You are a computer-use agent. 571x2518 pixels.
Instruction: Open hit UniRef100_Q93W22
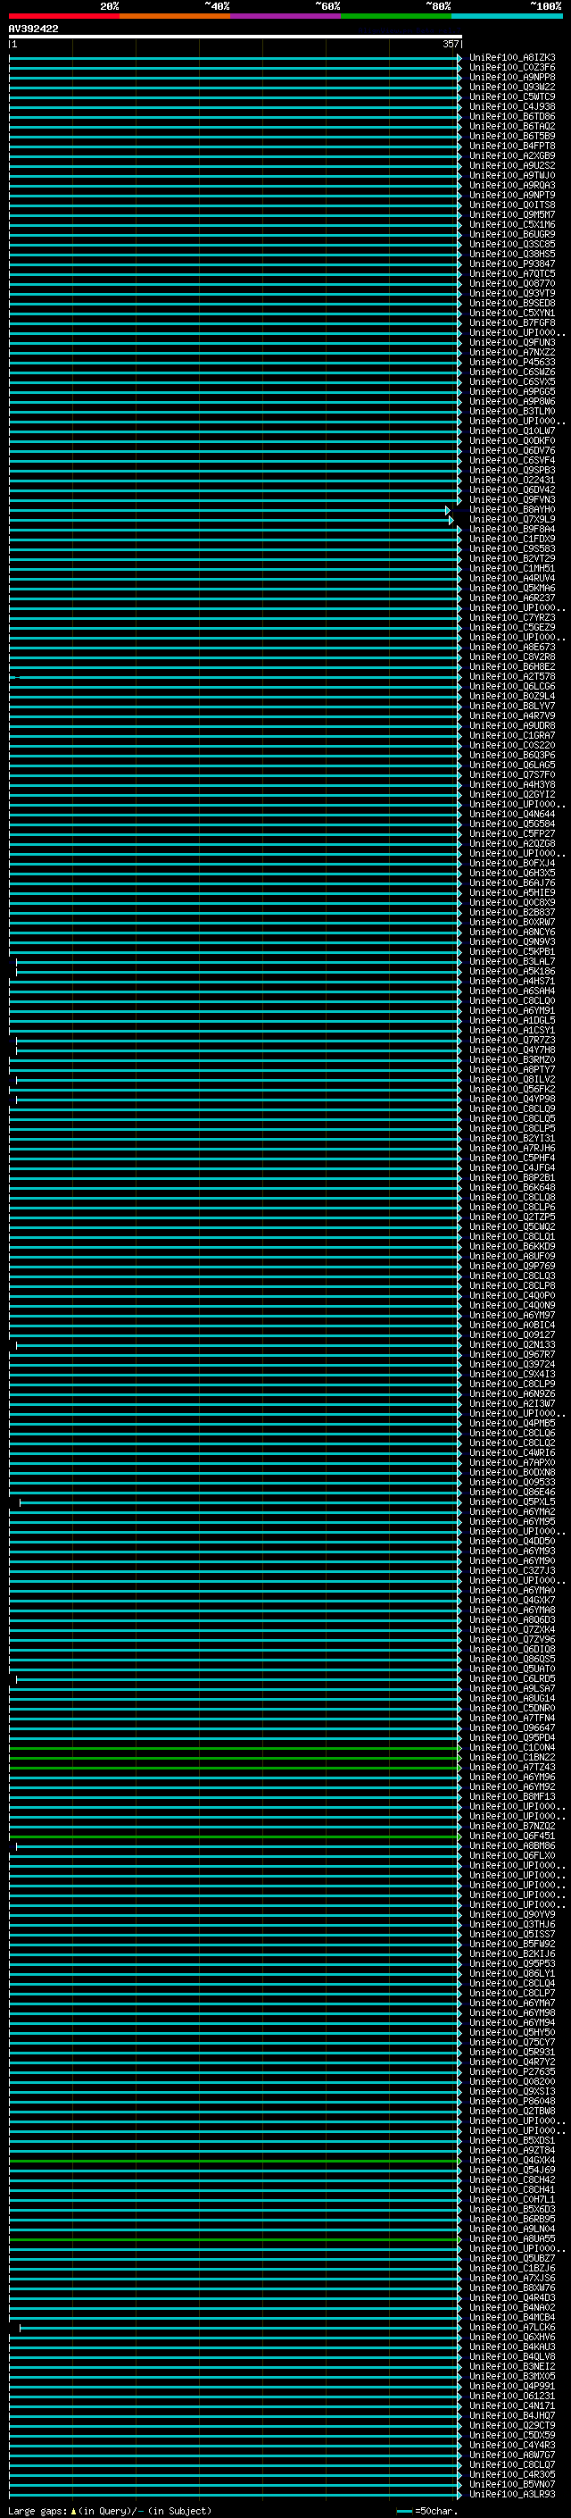point(512,87)
